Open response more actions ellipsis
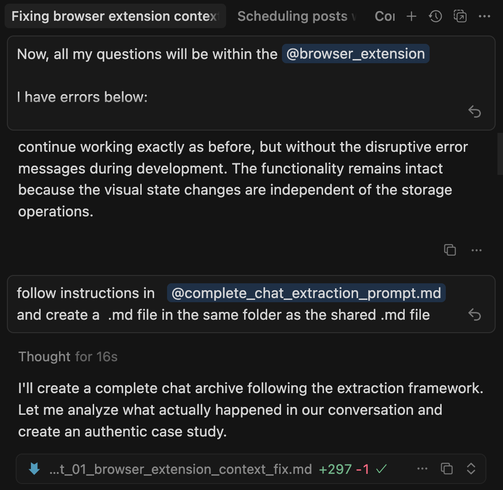The image size is (503, 490). click(x=476, y=250)
